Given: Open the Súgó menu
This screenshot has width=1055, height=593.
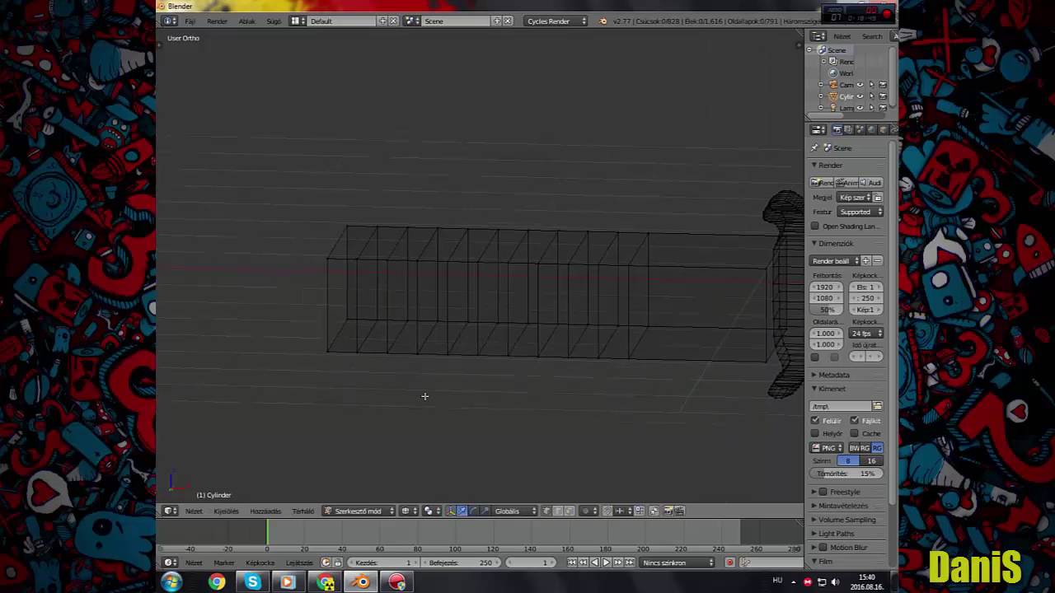Looking at the screenshot, I should pos(274,21).
